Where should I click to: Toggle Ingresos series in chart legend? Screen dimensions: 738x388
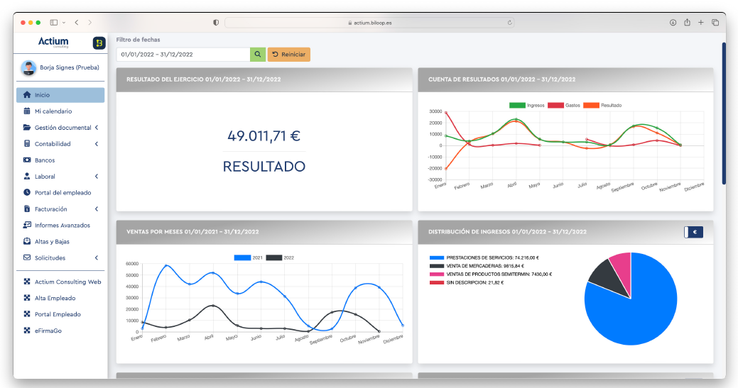click(x=526, y=105)
